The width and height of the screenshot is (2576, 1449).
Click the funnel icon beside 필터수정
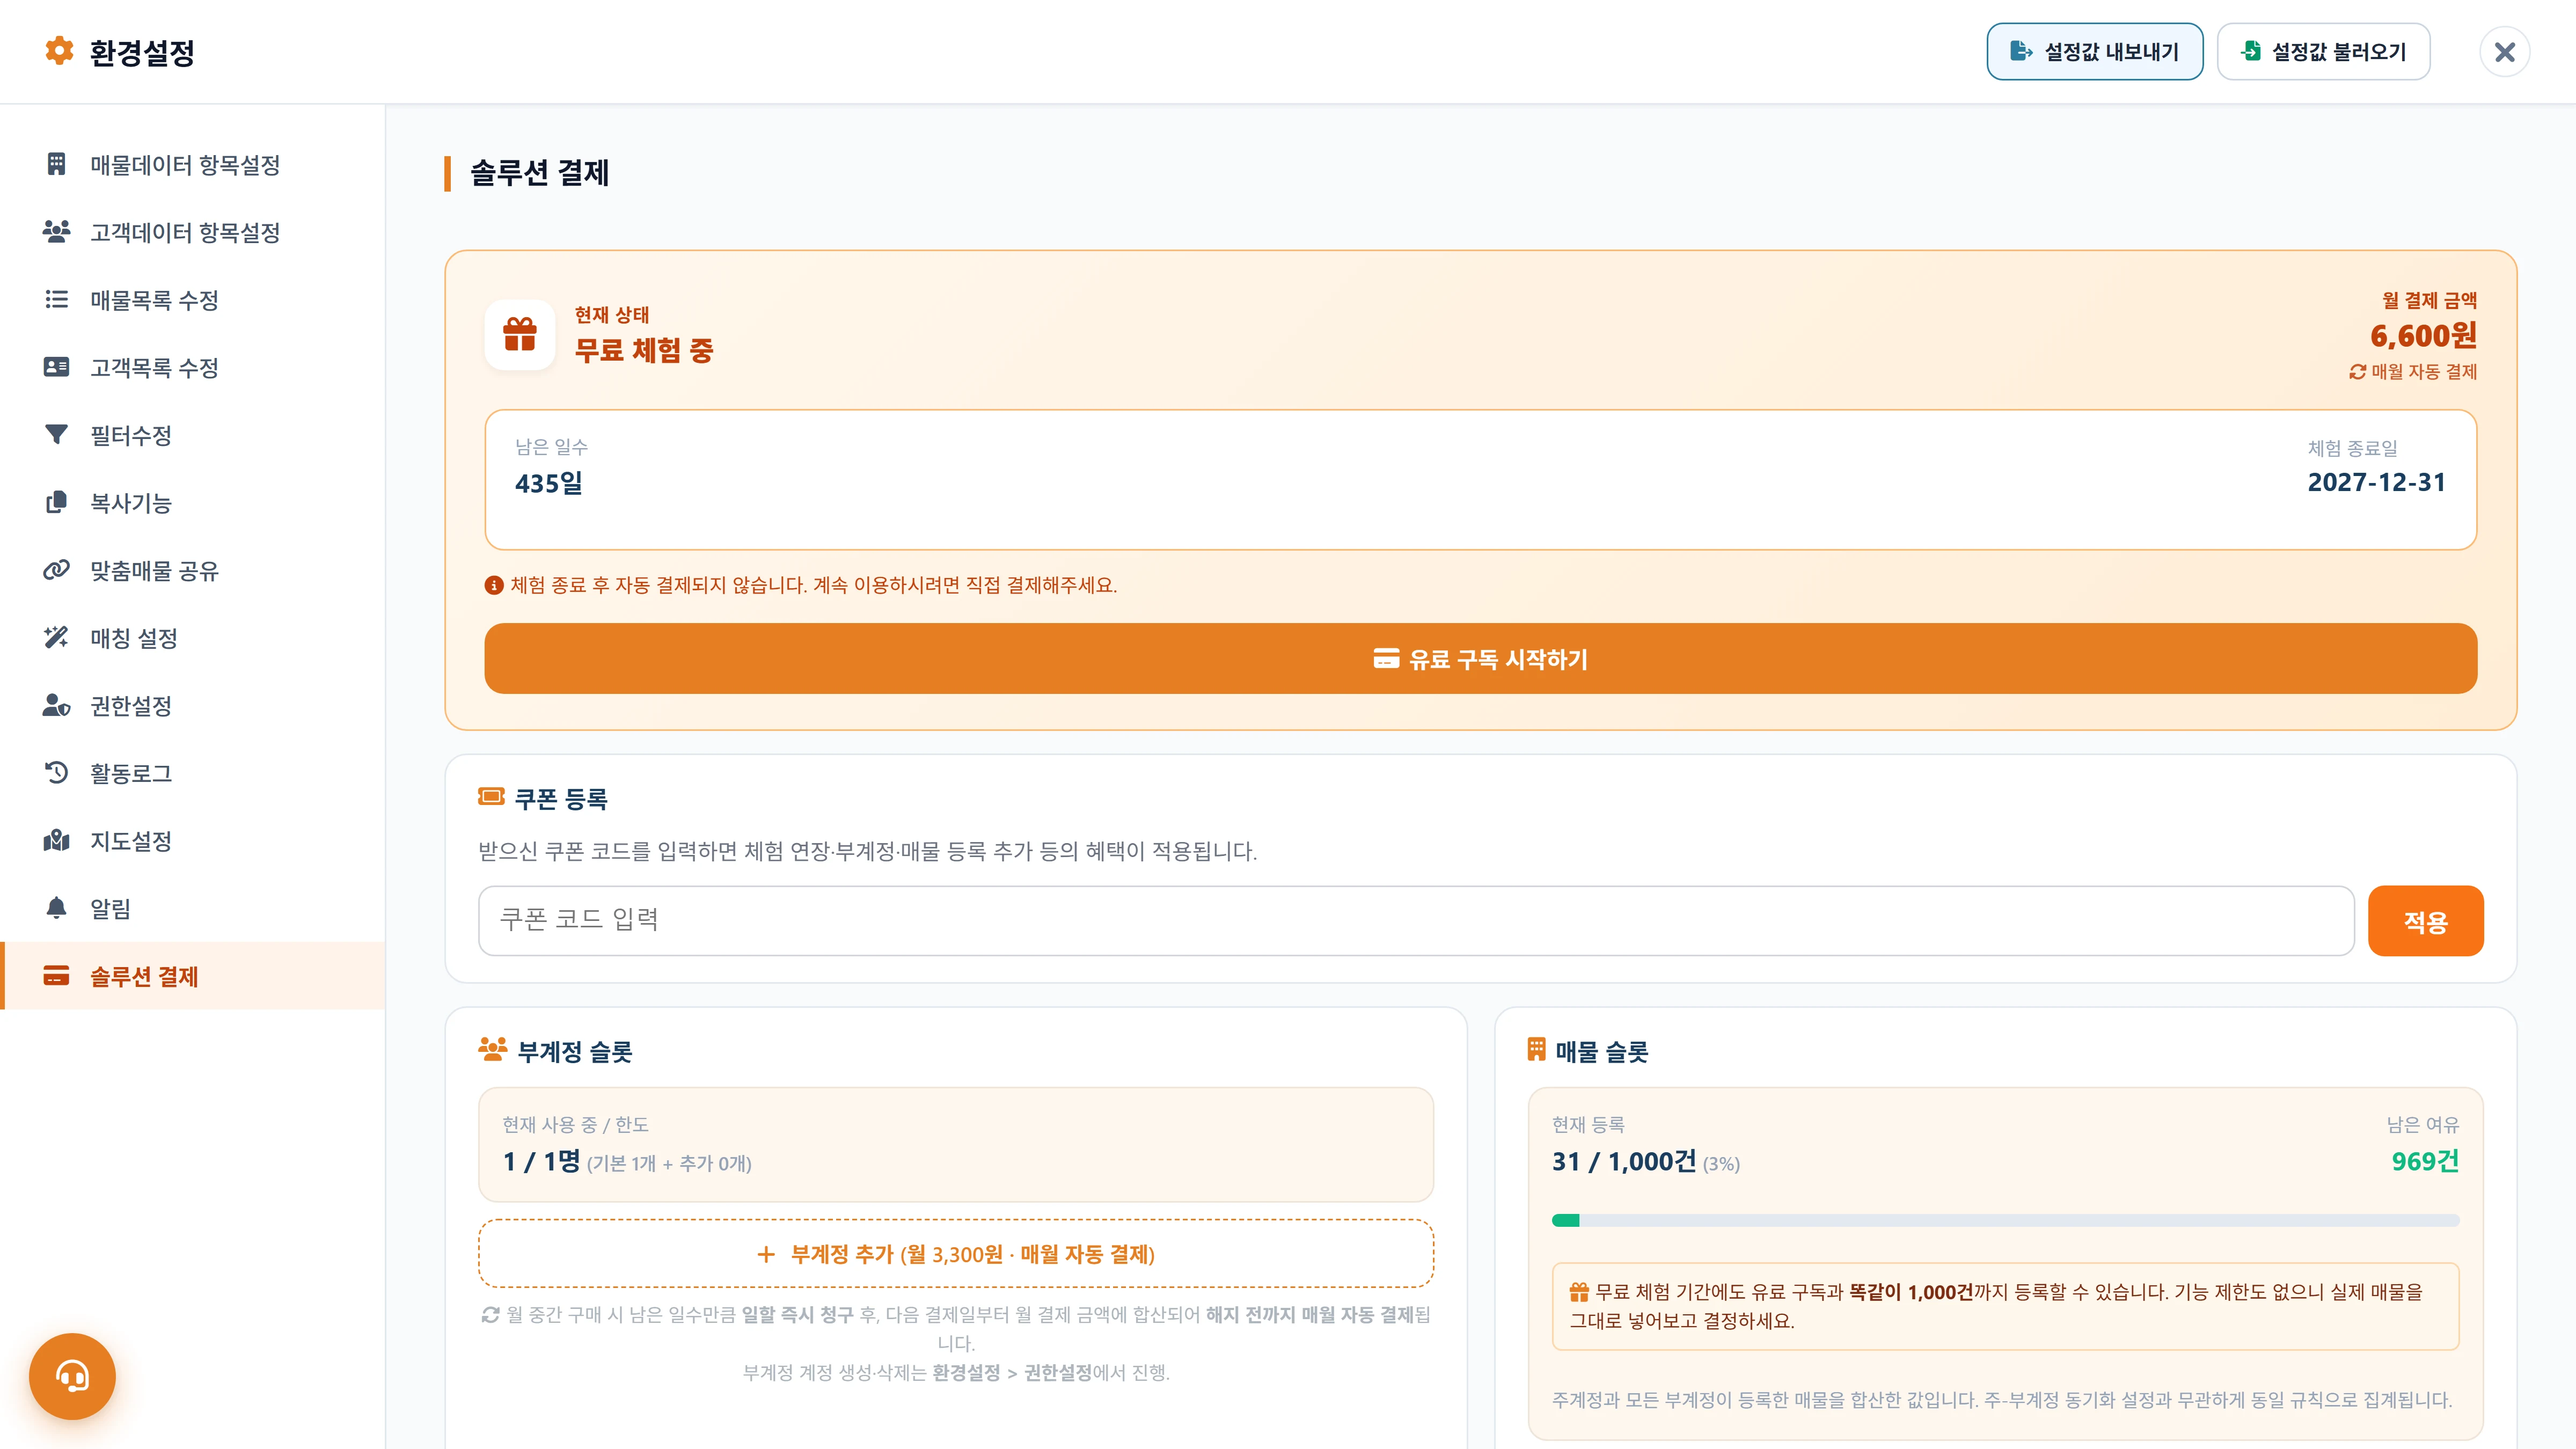56,434
